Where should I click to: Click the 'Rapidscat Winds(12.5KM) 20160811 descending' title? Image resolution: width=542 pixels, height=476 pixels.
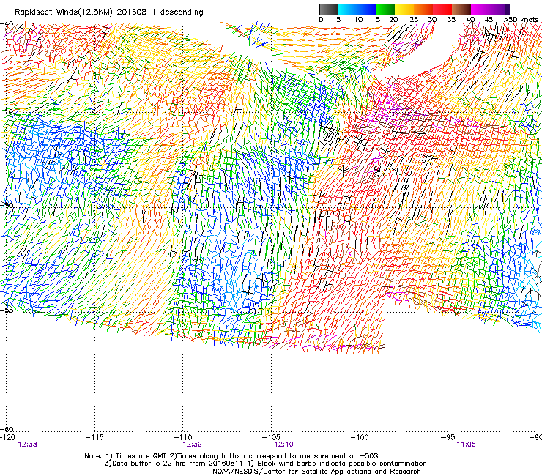pyautogui.click(x=109, y=12)
